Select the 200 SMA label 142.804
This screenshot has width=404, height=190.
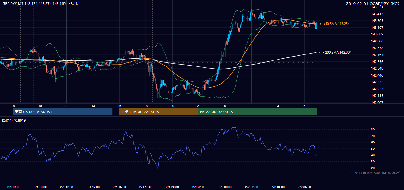(x=335, y=52)
